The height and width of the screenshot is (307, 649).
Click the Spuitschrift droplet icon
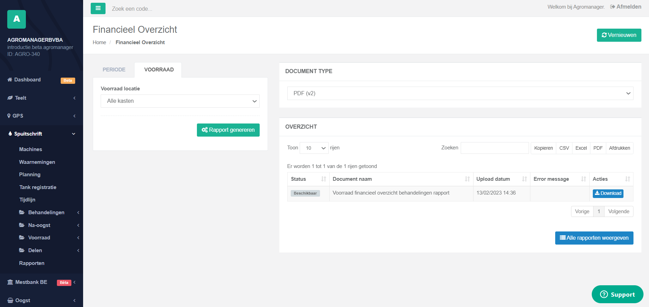(10, 134)
